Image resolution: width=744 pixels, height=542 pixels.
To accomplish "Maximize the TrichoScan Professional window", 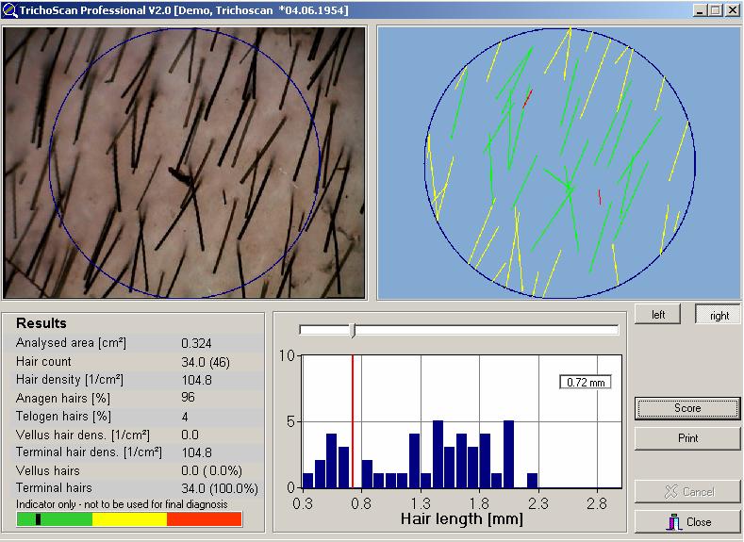I will point(717,10).
